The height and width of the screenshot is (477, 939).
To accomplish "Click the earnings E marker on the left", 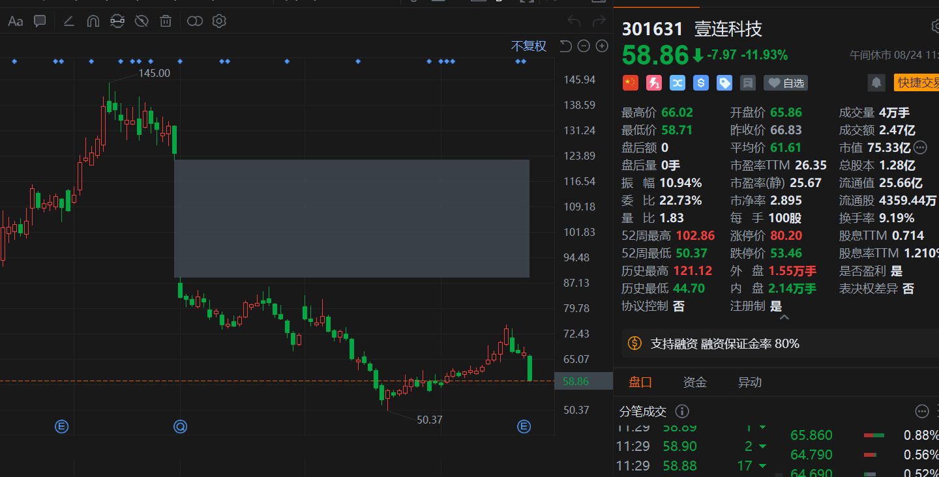I will click(61, 427).
